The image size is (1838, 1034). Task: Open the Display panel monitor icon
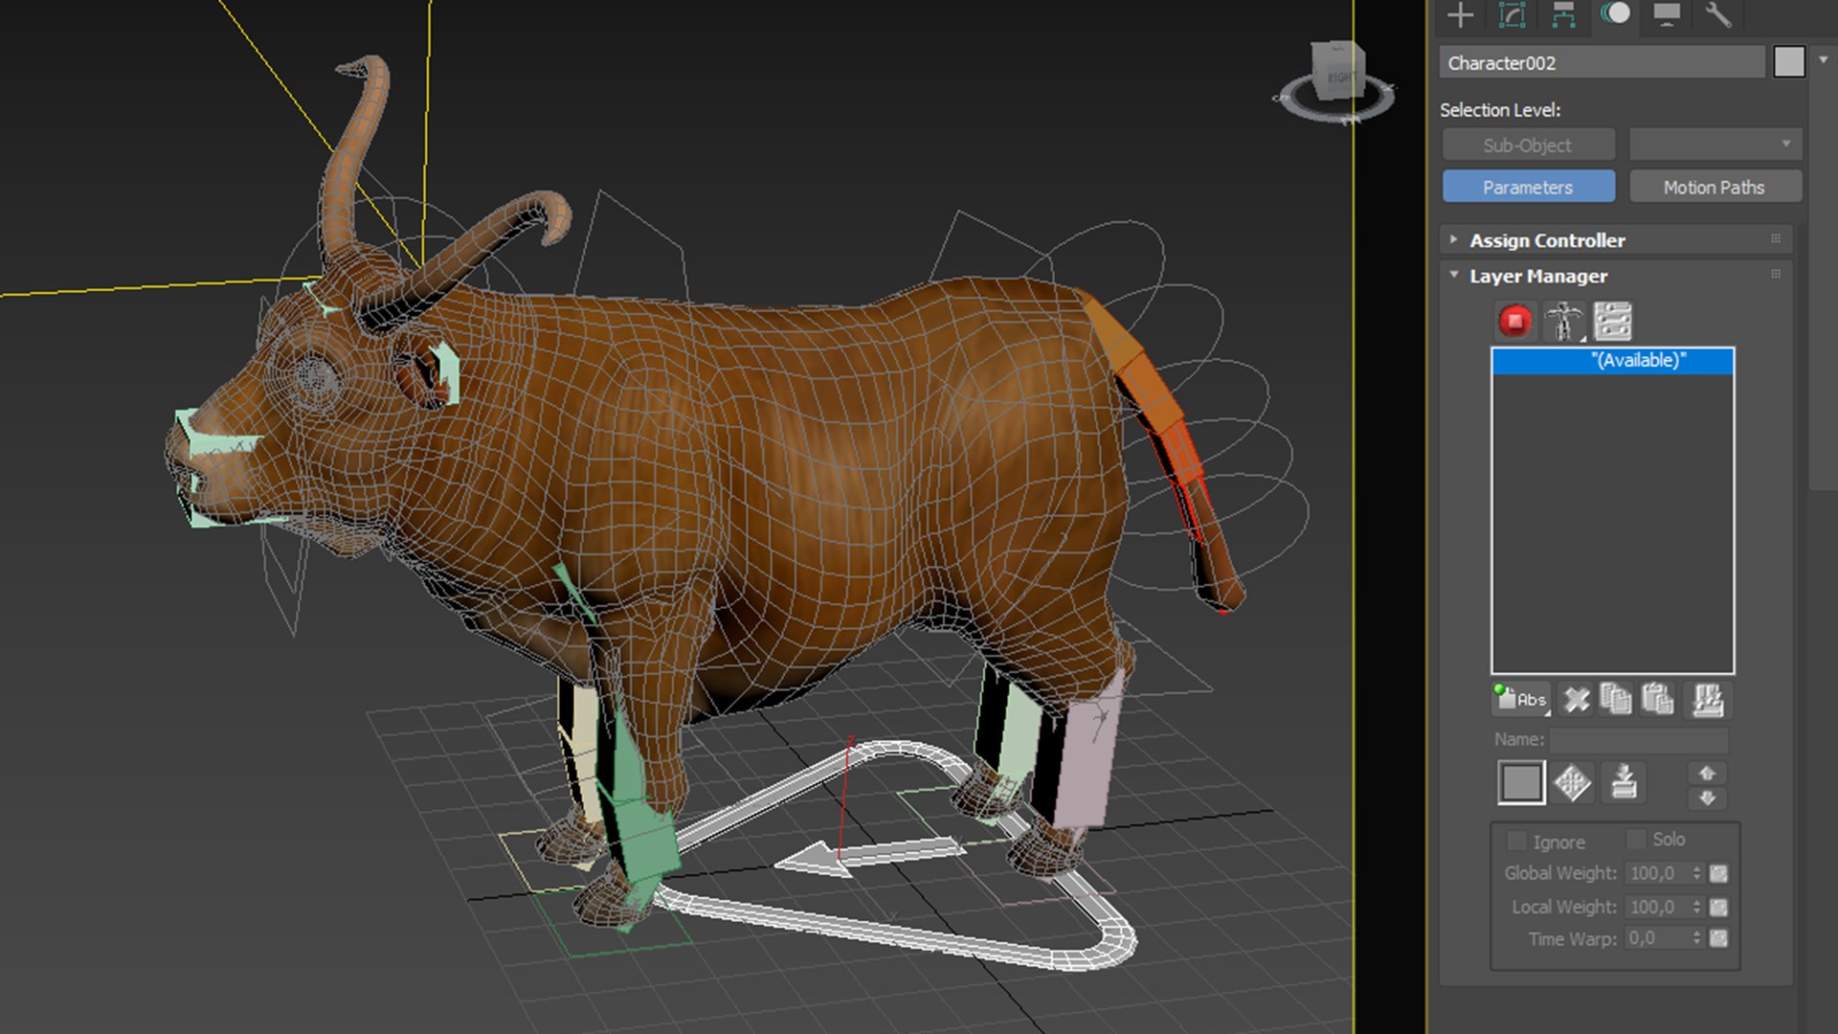point(1667,14)
